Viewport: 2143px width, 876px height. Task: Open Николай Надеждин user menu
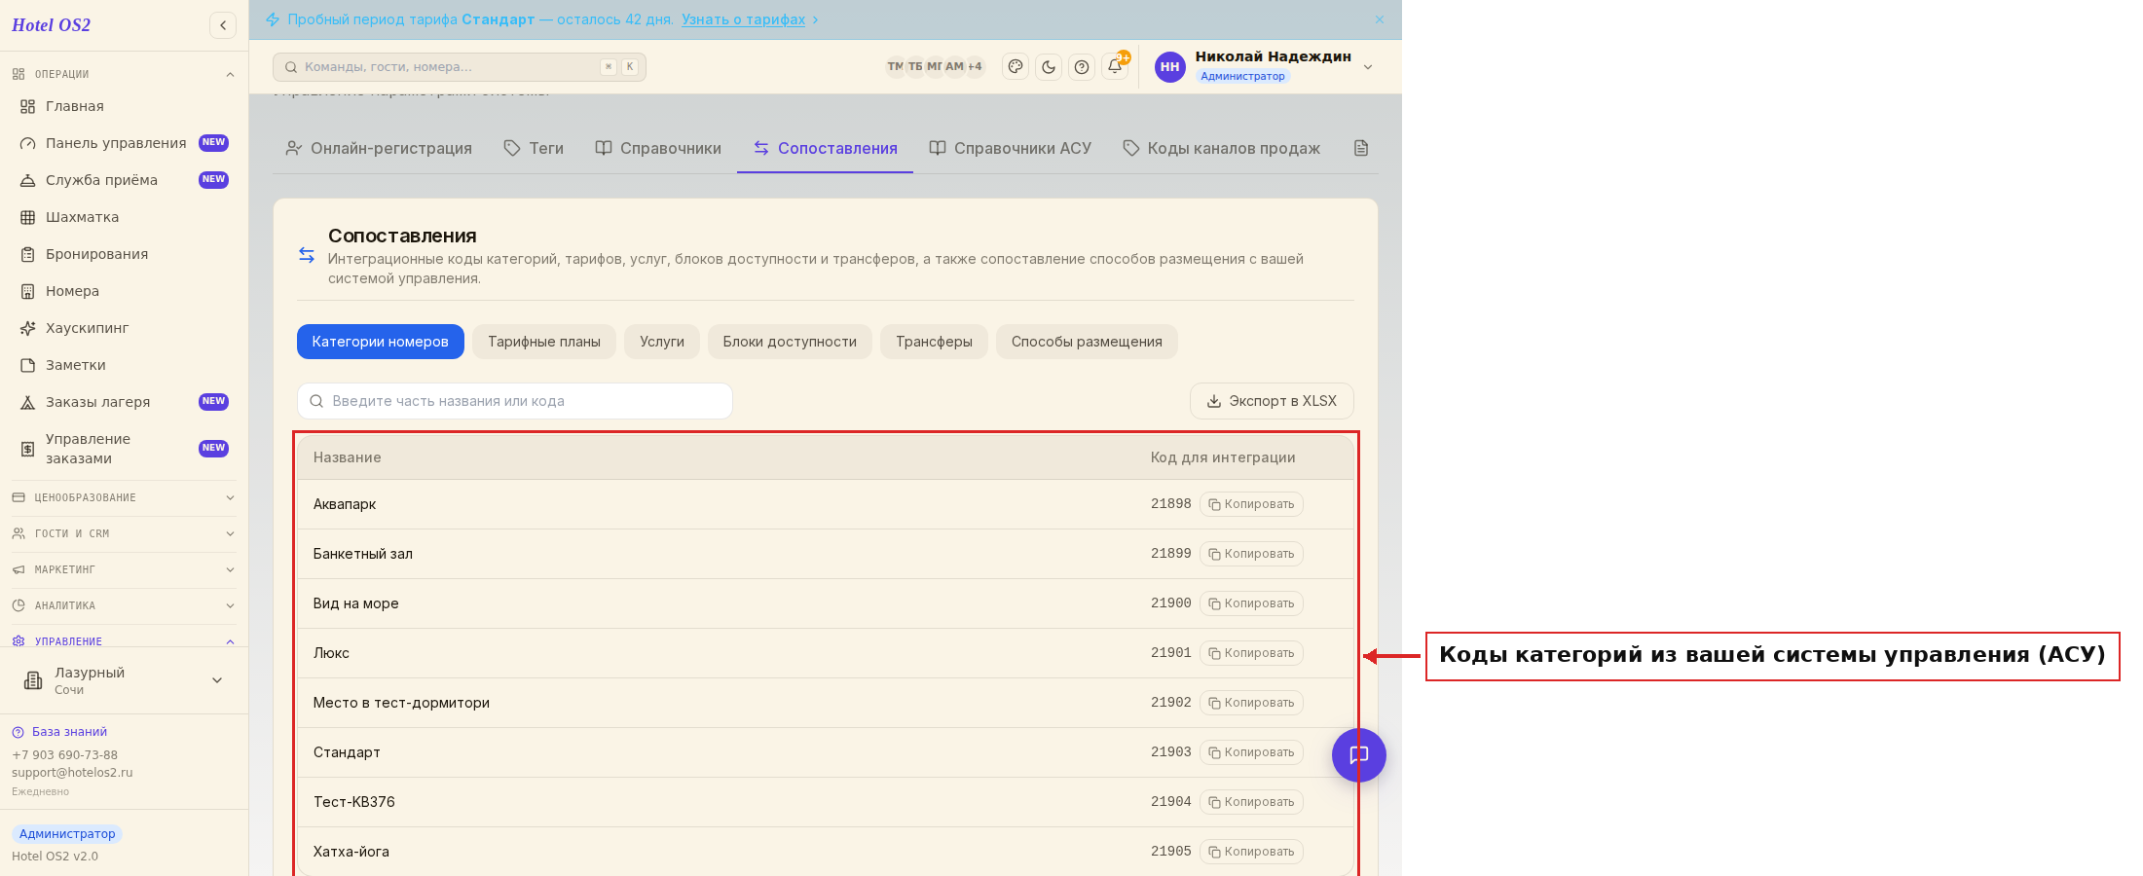click(1264, 66)
